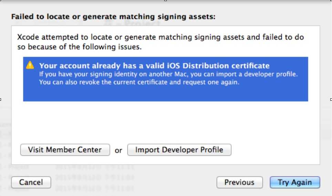Open Visit Member Center
This screenshot has width=332, height=196.
pyautogui.click(x=65, y=150)
